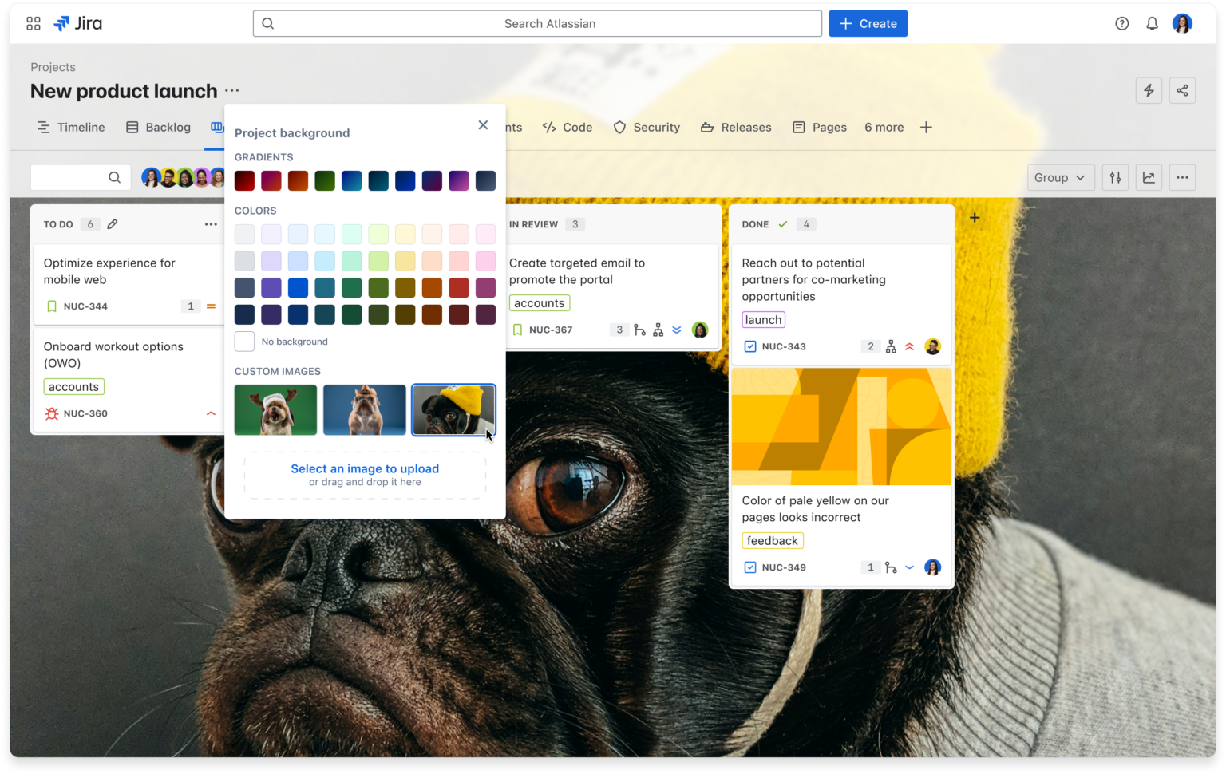Click the automation lightning bolt icon

(x=1149, y=91)
